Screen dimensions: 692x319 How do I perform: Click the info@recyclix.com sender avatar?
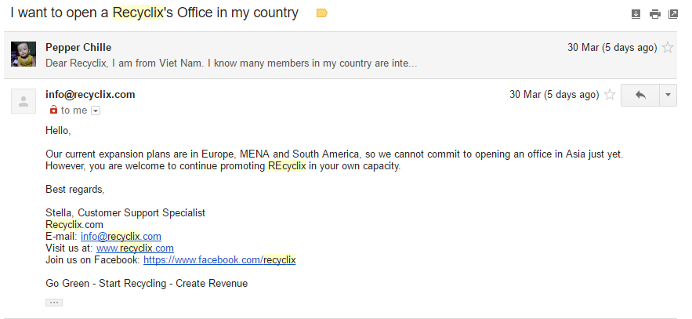[24, 101]
